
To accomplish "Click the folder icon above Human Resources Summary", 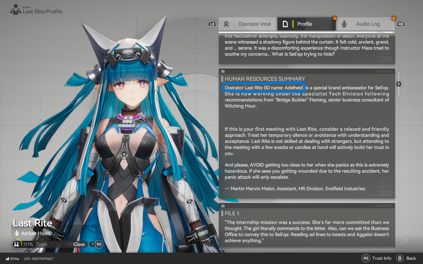I will (223, 71).
